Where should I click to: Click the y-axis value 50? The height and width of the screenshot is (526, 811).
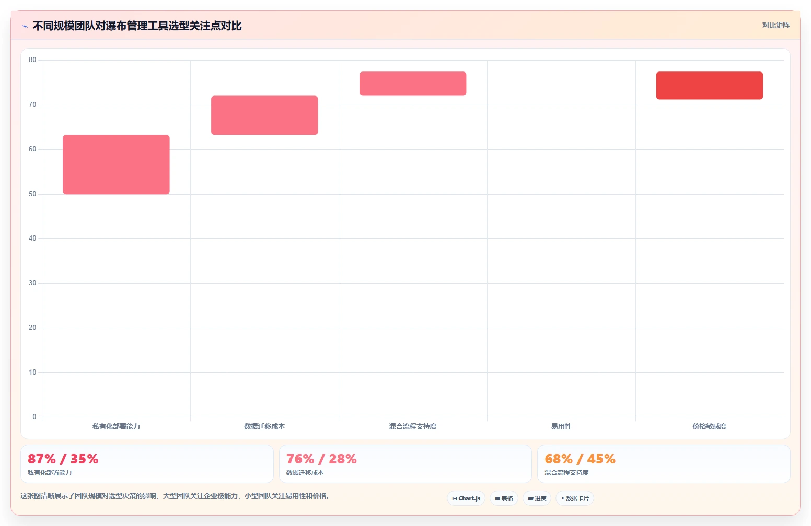tap(32, 194)
